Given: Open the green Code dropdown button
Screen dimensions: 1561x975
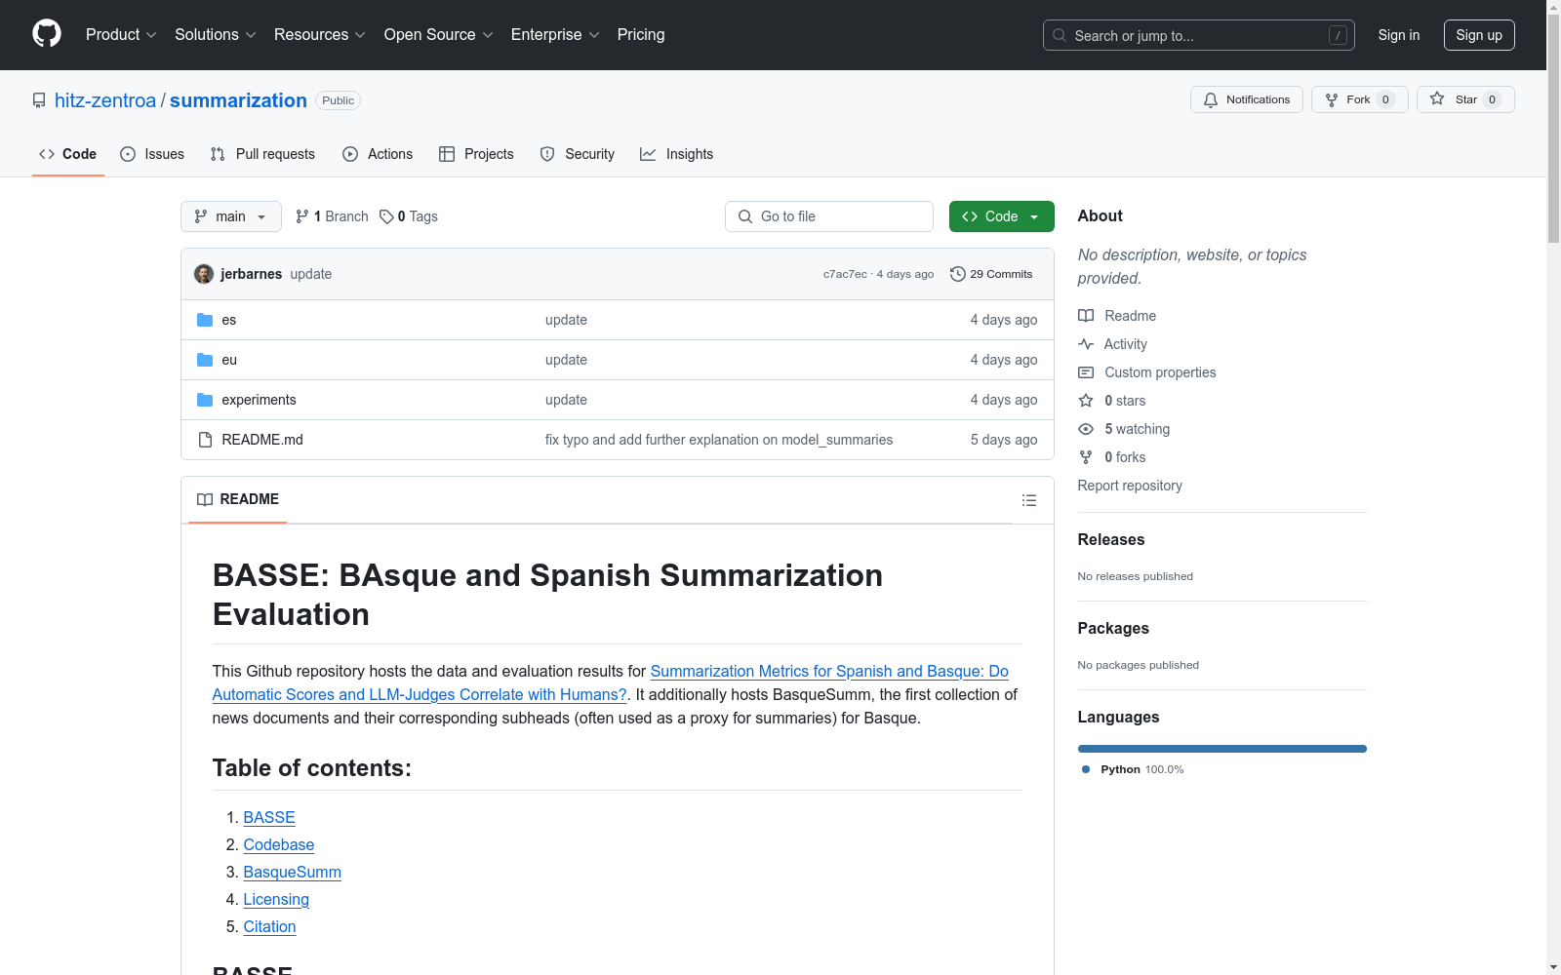Looking at the screenshot, I should [1001, 216].
